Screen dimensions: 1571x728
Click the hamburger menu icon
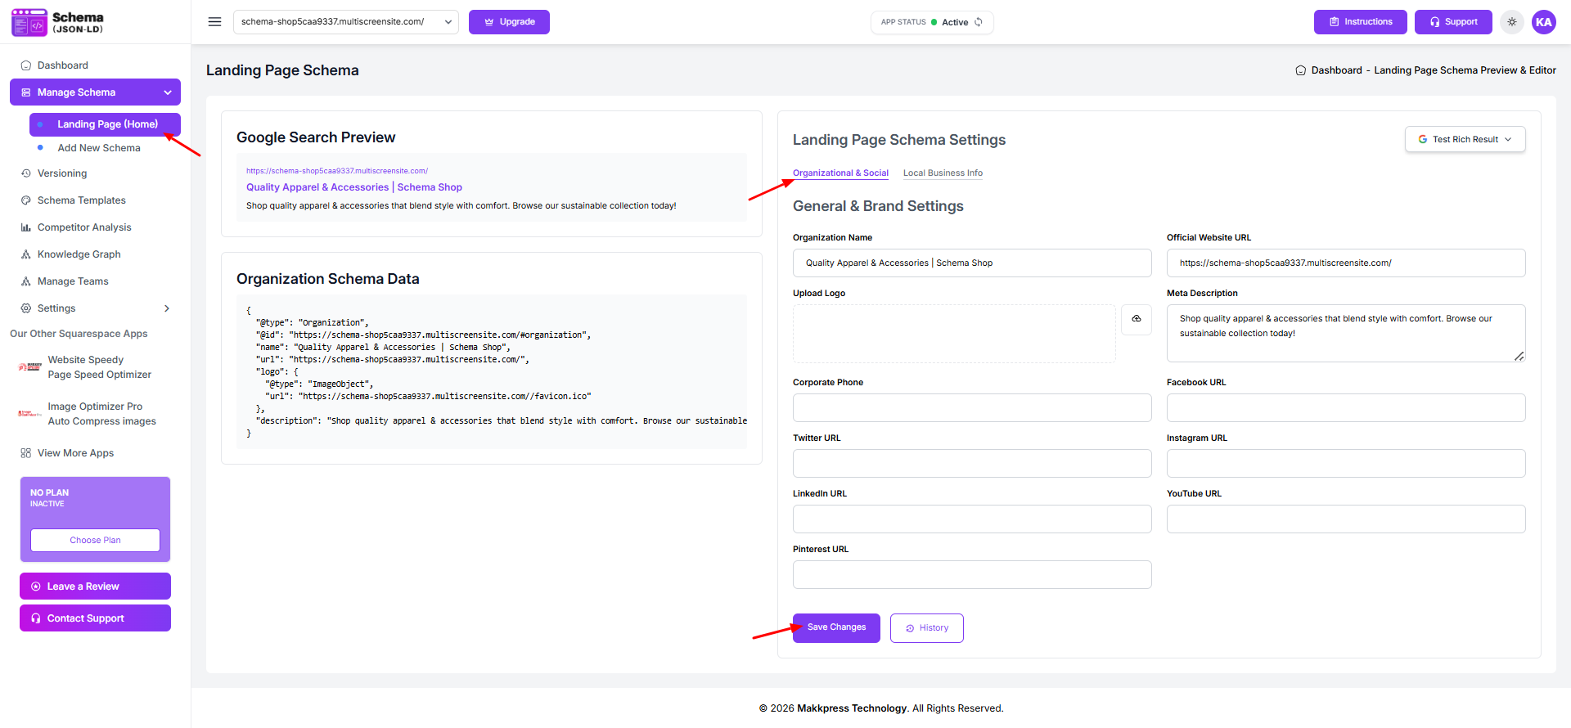(214, 22)
